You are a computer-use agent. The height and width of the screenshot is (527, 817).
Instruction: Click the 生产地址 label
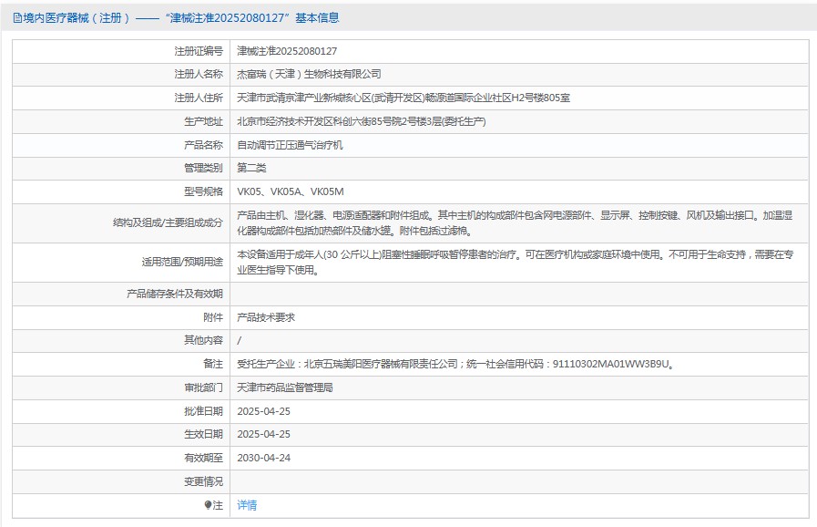203,121
